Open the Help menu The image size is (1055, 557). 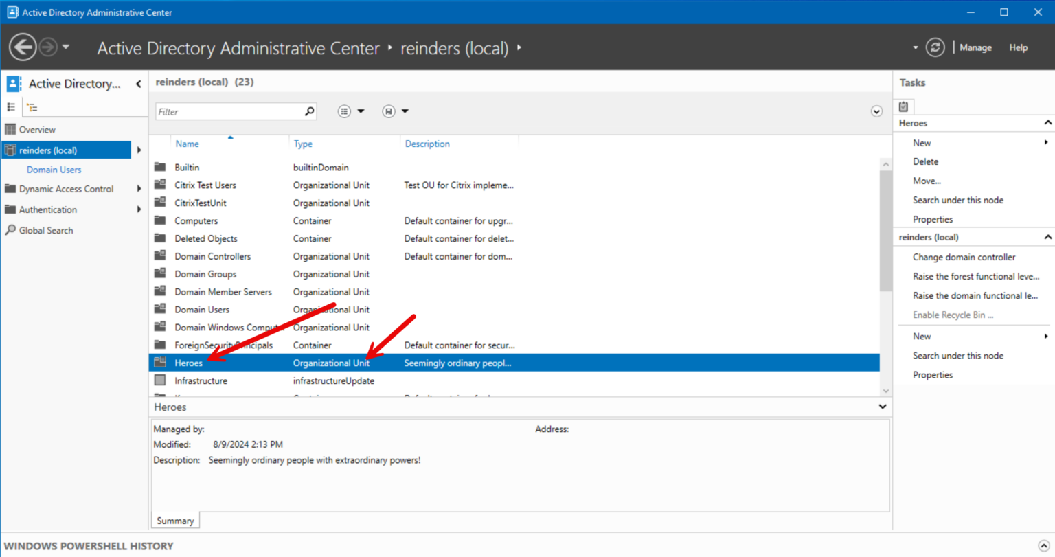[x=1019, y=47]
